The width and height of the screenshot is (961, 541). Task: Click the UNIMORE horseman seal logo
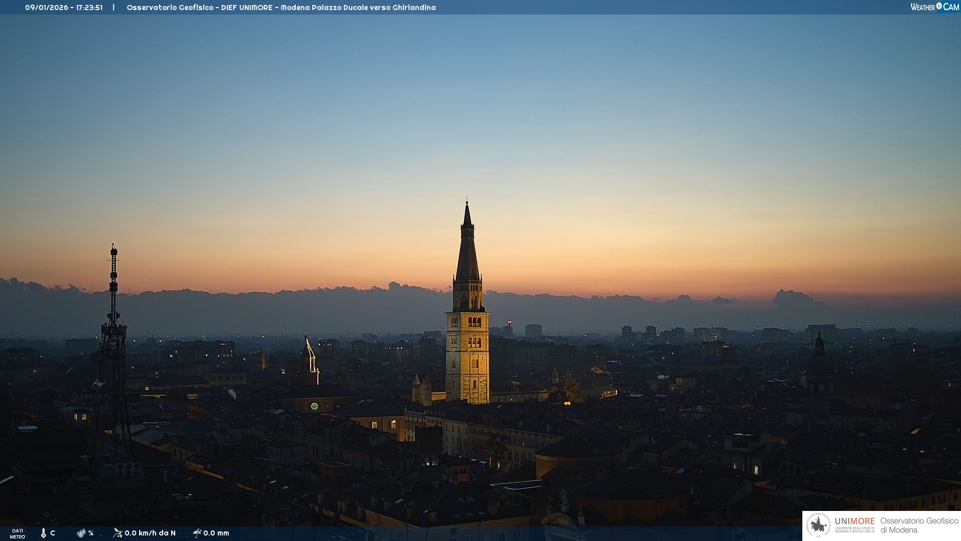[x=819, y=525]
